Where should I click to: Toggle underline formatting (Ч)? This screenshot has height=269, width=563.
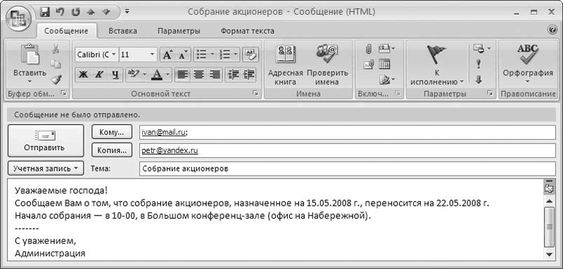point(115,74)
